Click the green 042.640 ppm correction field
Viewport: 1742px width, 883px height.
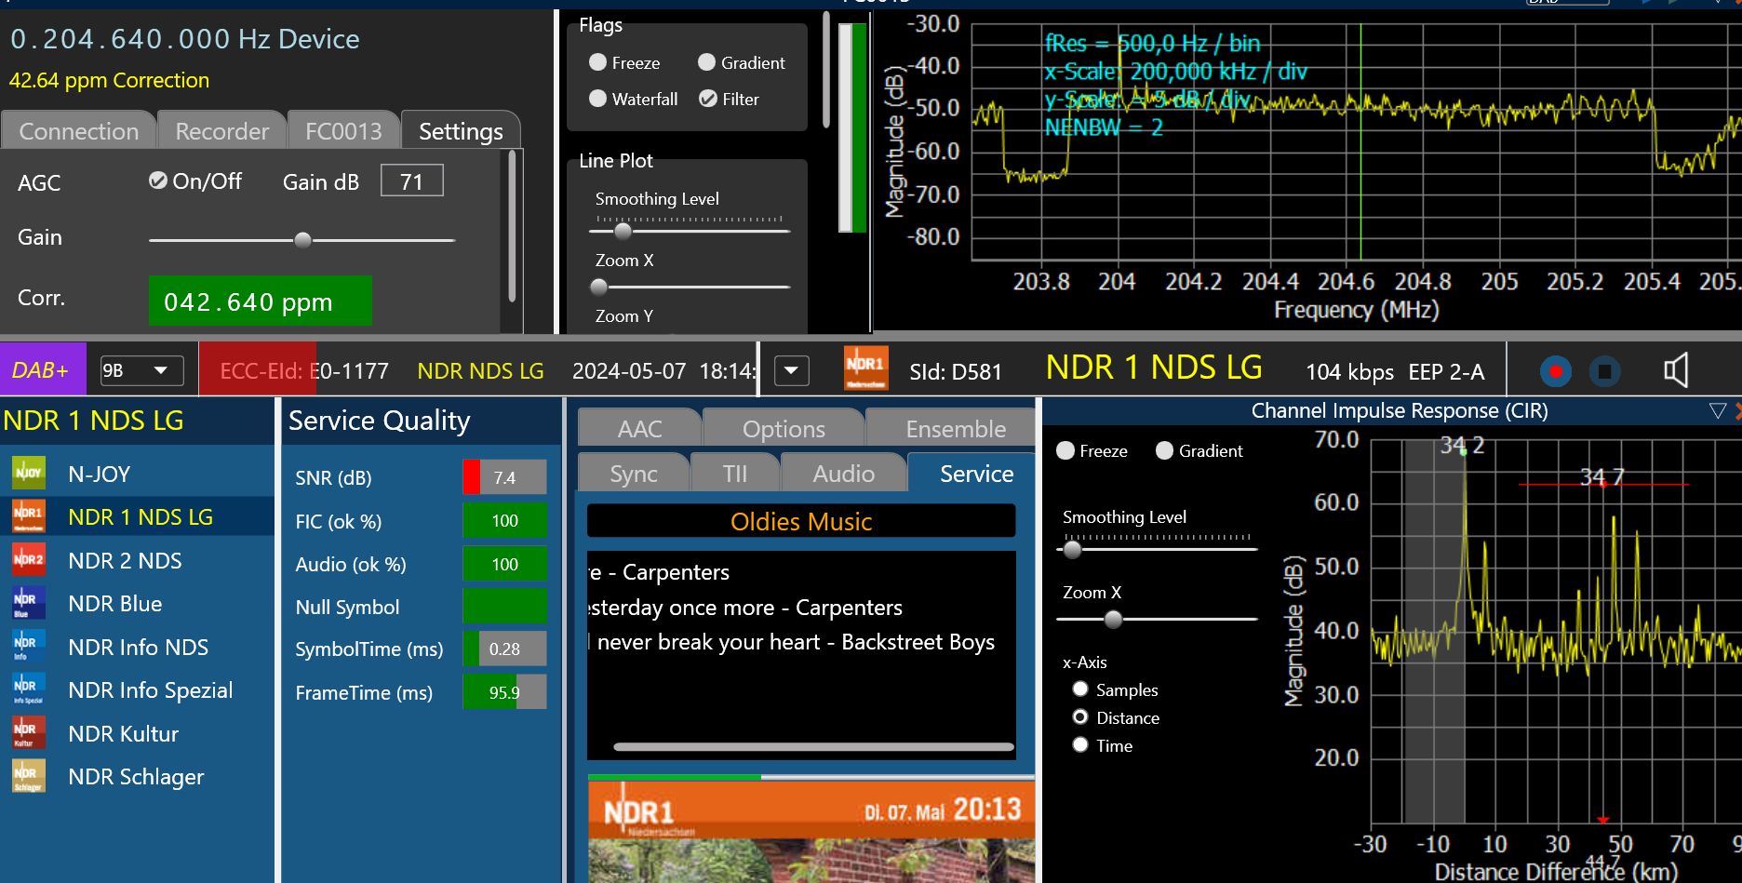[x=260, y=301]
